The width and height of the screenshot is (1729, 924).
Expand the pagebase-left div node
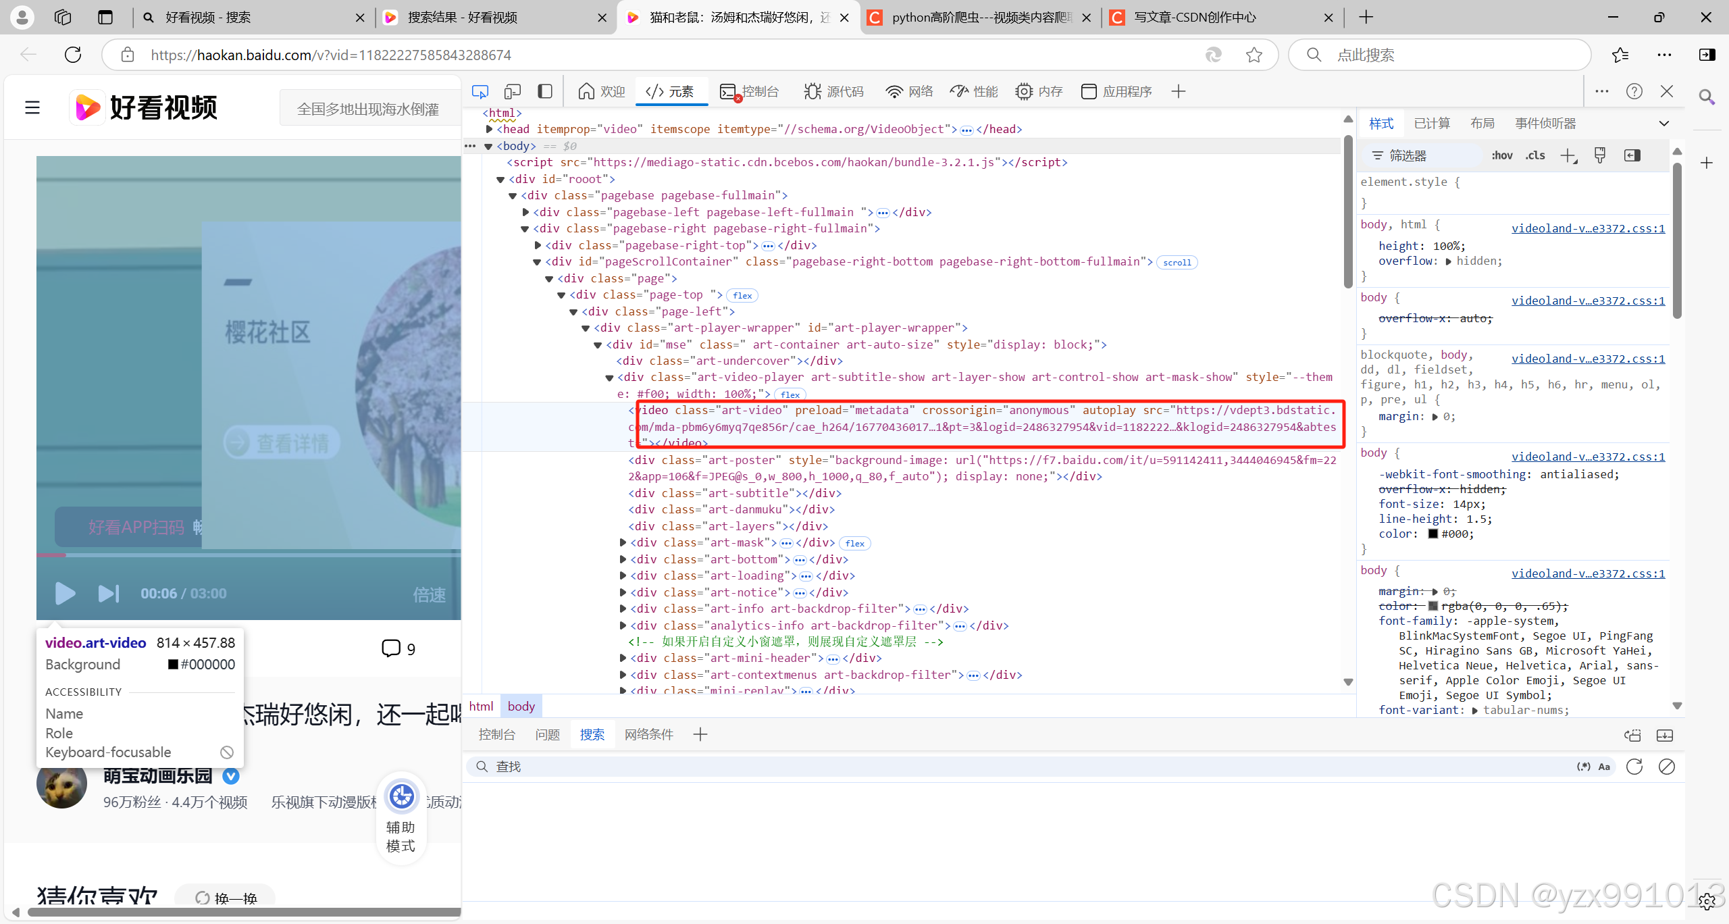(x=526, y=212)
